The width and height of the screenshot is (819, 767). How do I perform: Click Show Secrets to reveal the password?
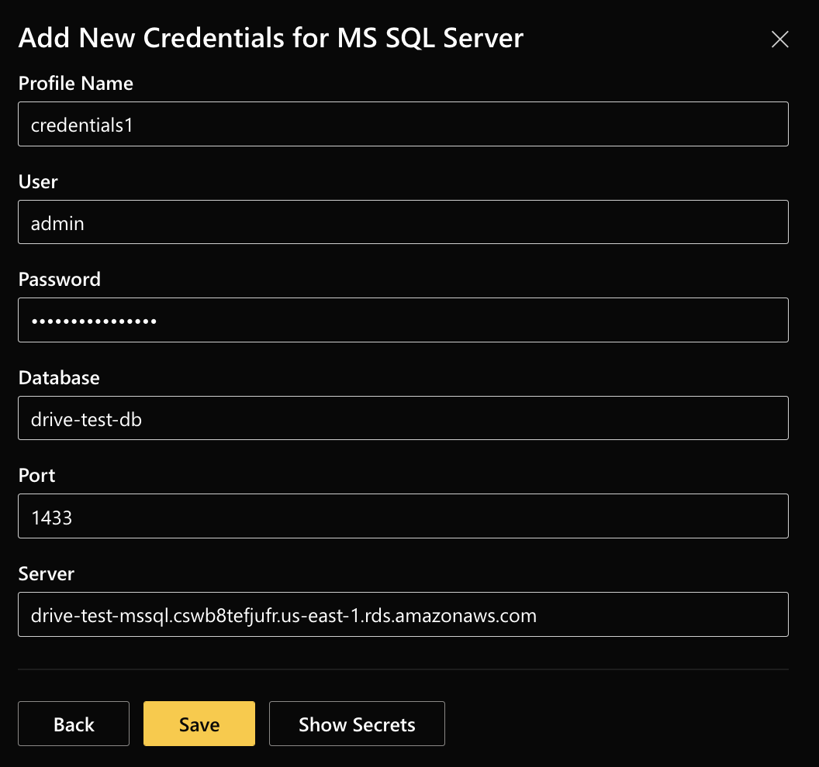point(357,724)
